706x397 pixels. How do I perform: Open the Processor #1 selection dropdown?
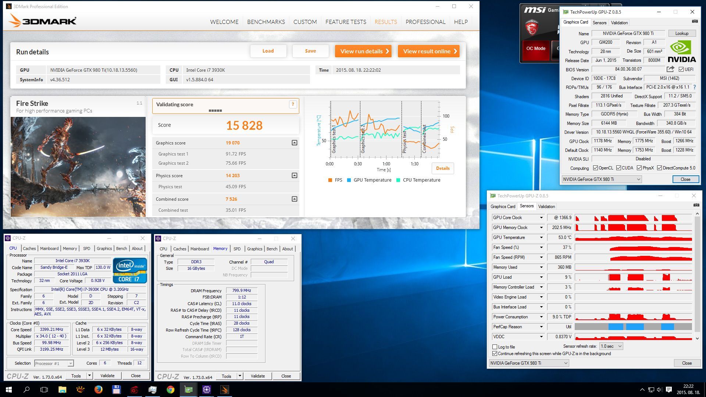tap(54, 363)
